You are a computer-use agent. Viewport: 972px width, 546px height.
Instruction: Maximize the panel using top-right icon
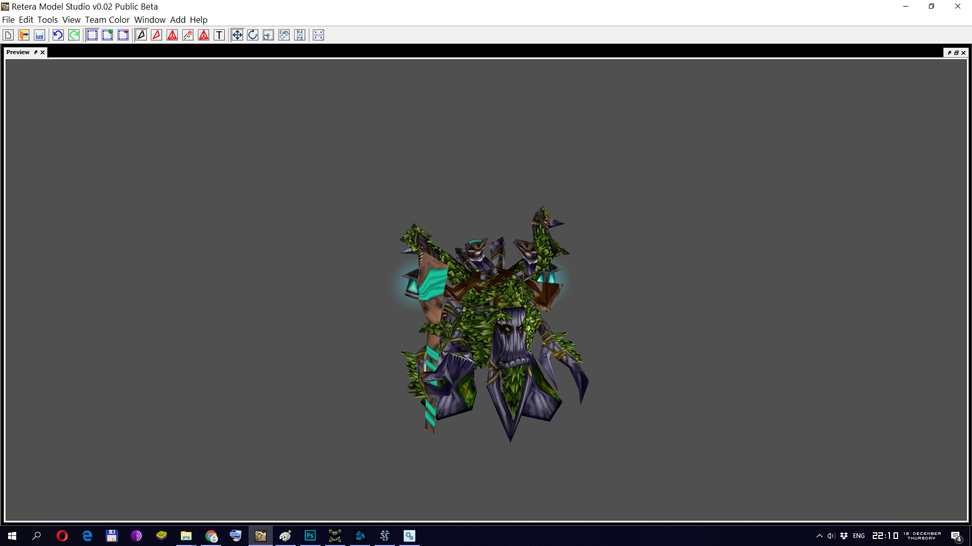(956, 53)
